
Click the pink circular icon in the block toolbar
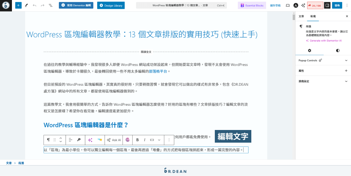point(127,140)
